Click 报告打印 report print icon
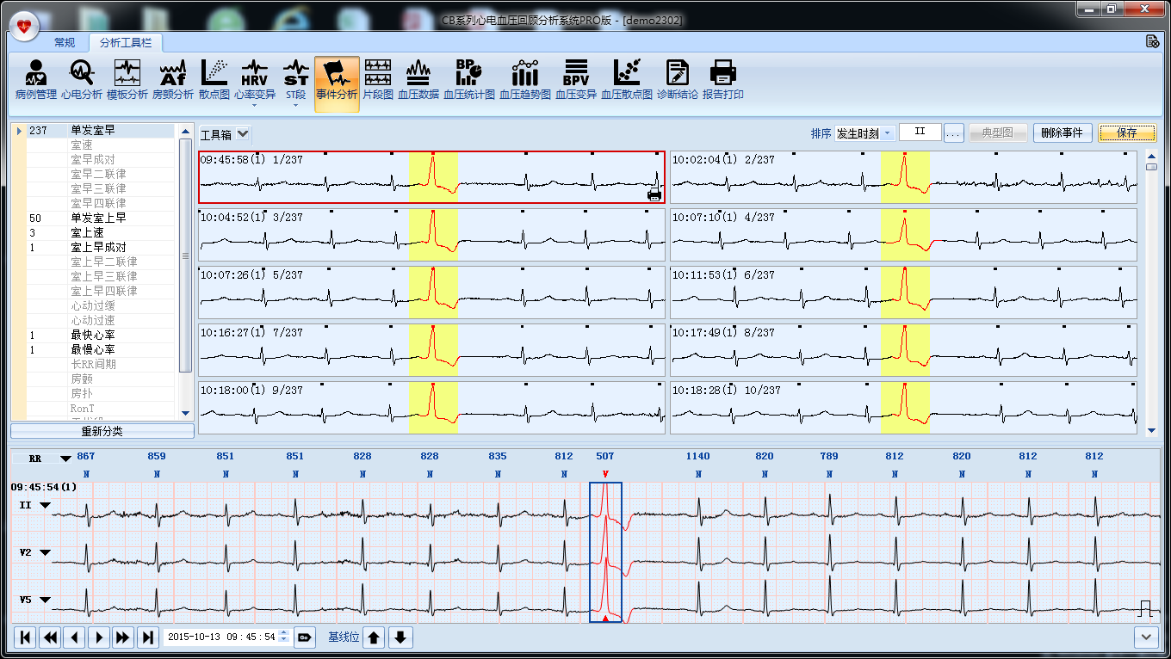 [722, 80]
